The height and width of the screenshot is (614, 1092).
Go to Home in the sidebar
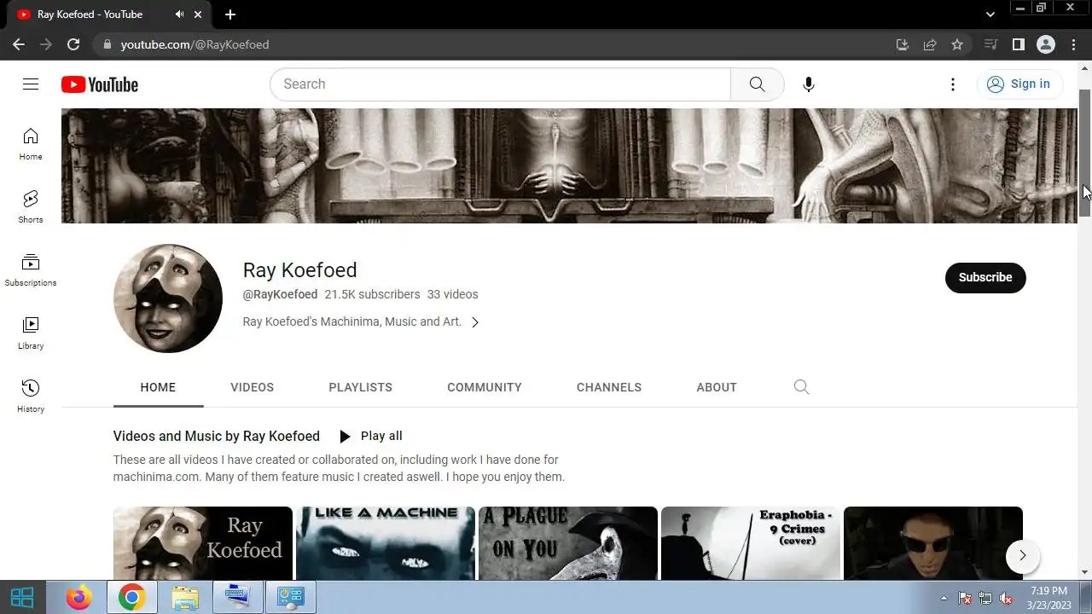[31, 144]
